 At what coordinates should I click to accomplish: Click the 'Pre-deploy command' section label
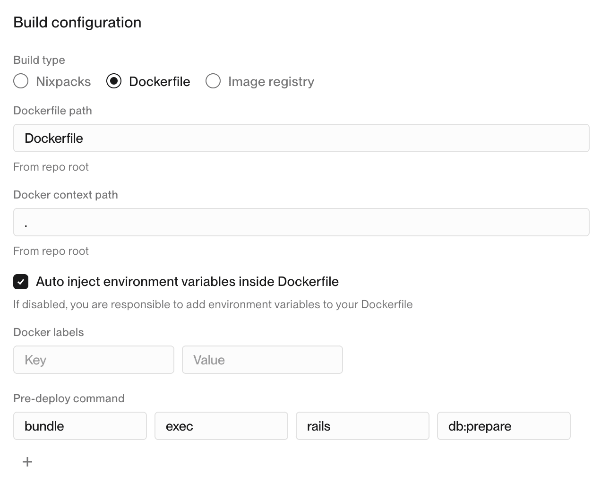69,398
